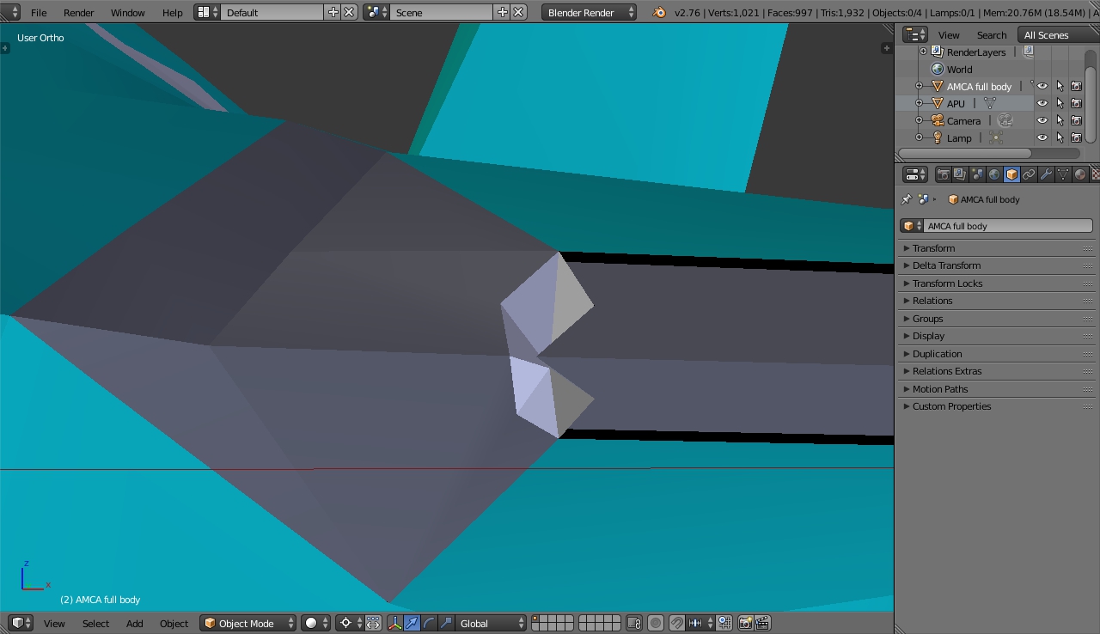Select the rotate manipulator arc icon
1100x634 pixels.
pos(429,623)
